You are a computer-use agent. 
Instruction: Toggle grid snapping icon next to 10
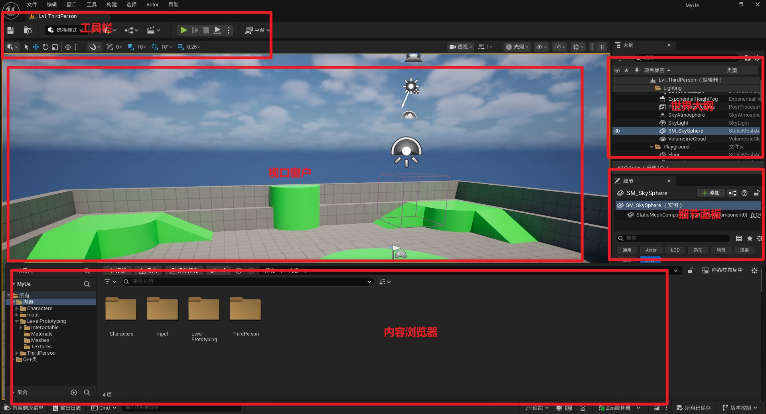(x=131, y=47)
